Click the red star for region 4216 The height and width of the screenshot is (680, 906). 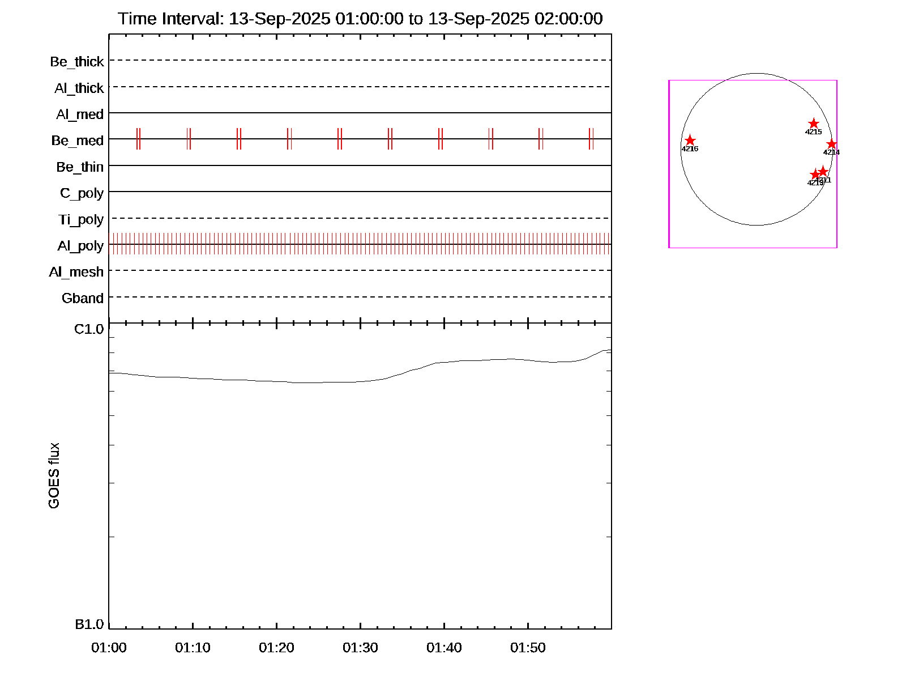[x=690, y=141]
